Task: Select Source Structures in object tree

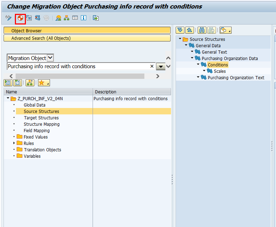Action: coord(42,112)
